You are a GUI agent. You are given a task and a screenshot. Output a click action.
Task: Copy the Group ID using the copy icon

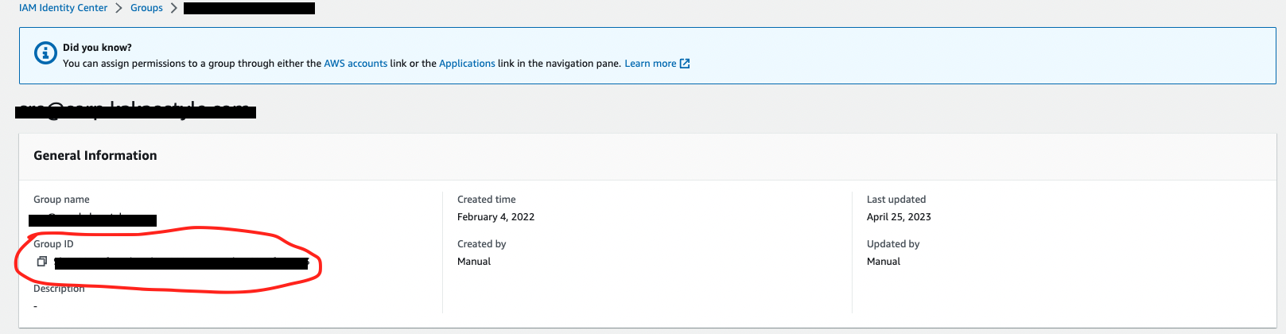pos(42,262)
